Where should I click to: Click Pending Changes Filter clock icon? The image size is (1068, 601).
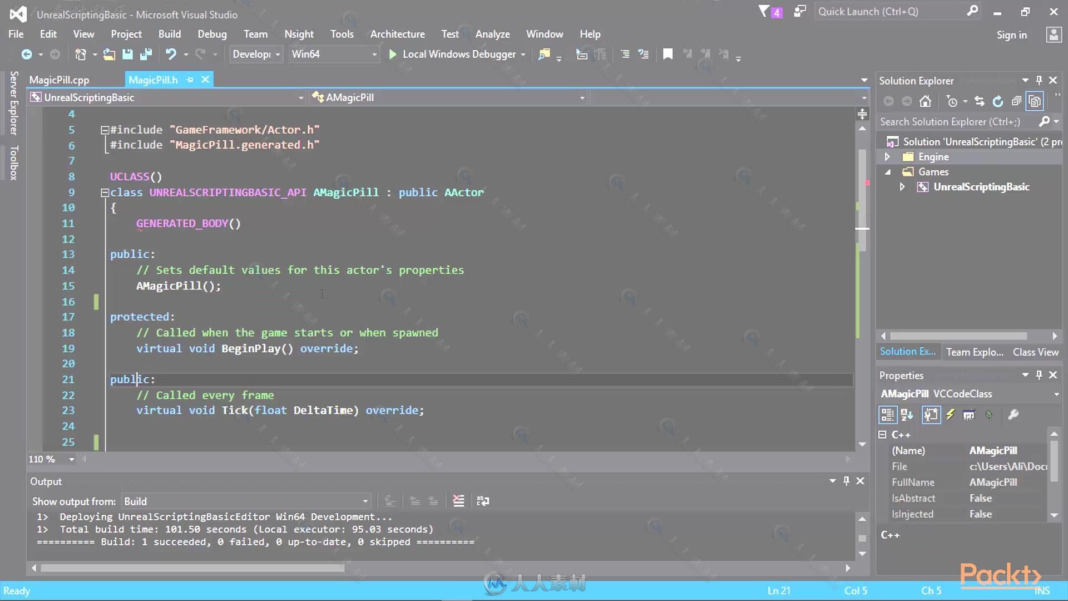point(952,101)
